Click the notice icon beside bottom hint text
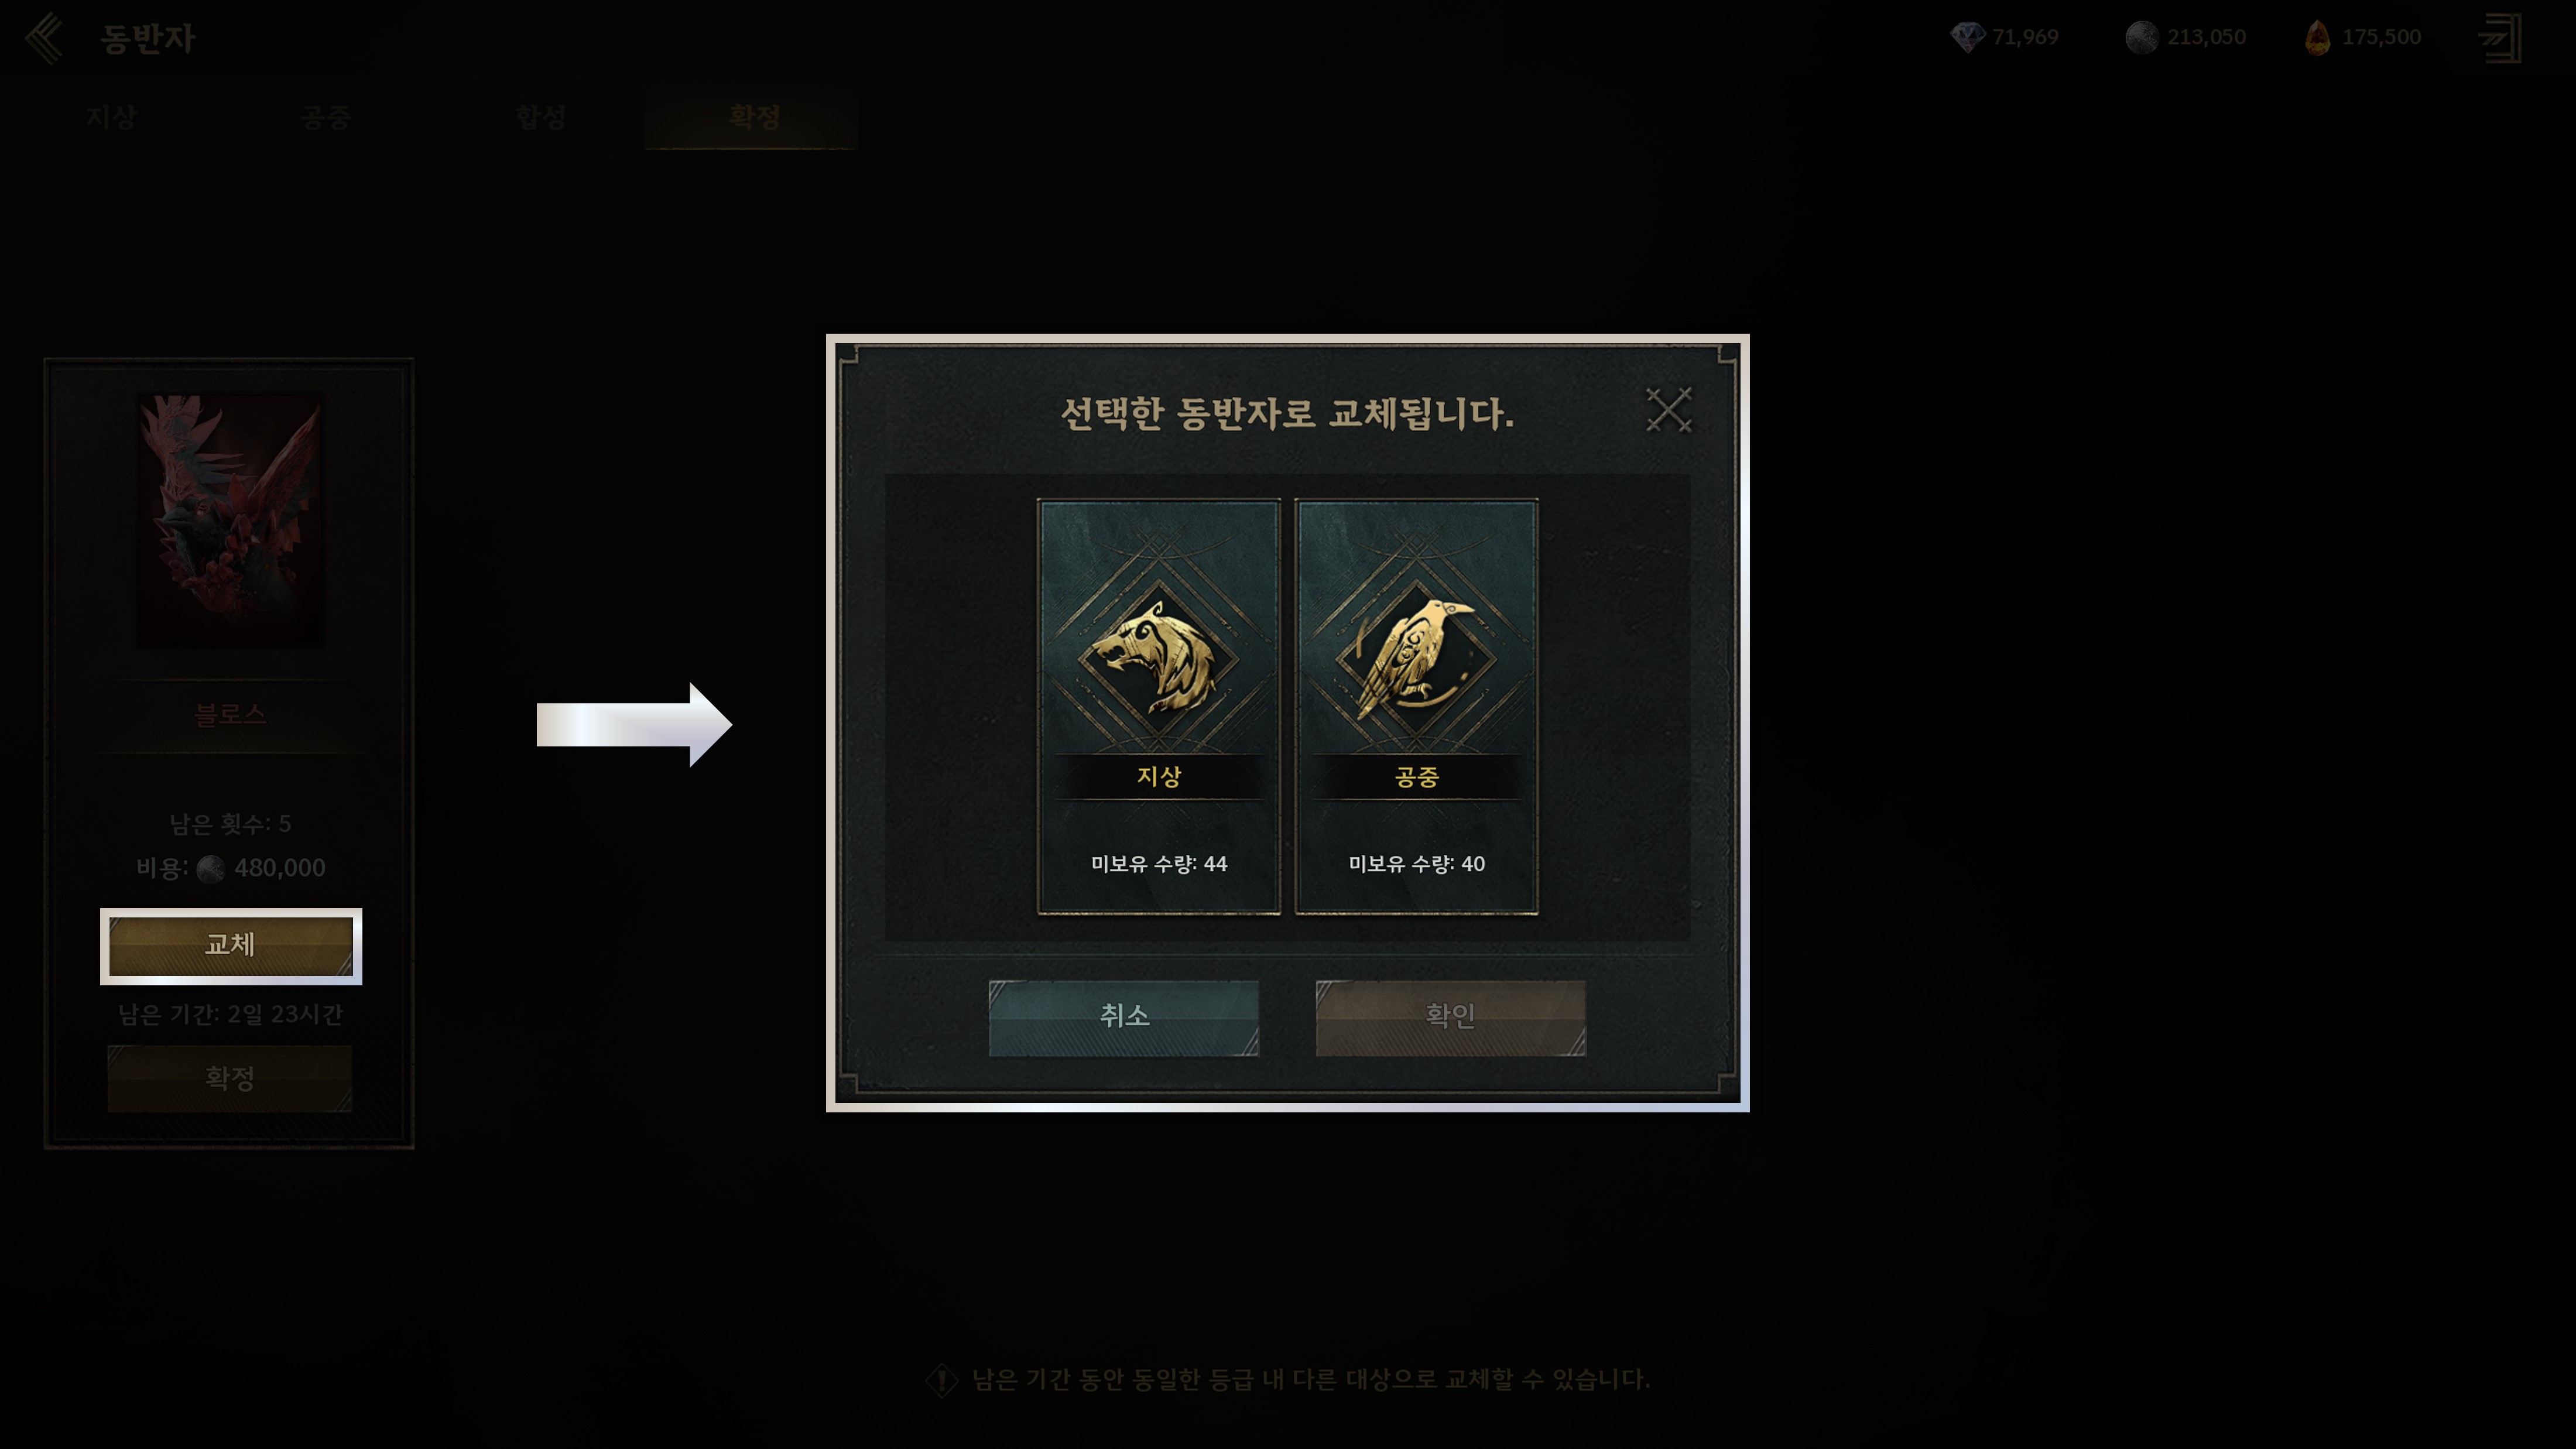Screen dimensions: 2576x1449 click(x=941, y=1380)
